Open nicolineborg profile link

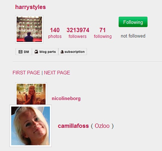pos(66,98)
